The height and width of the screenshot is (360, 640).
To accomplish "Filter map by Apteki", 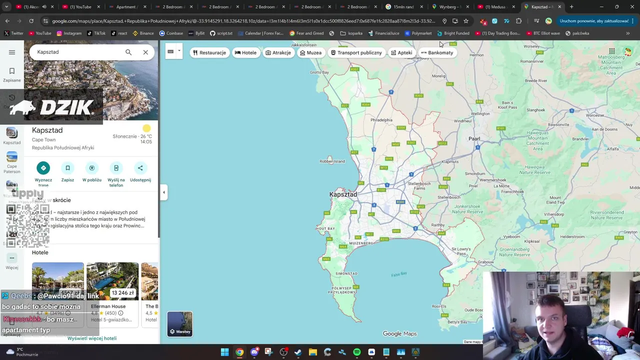I will (402, 52).
